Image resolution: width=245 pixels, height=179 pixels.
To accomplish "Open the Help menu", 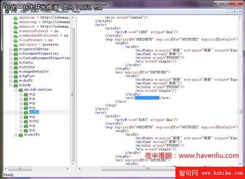I will pos(76,12).
